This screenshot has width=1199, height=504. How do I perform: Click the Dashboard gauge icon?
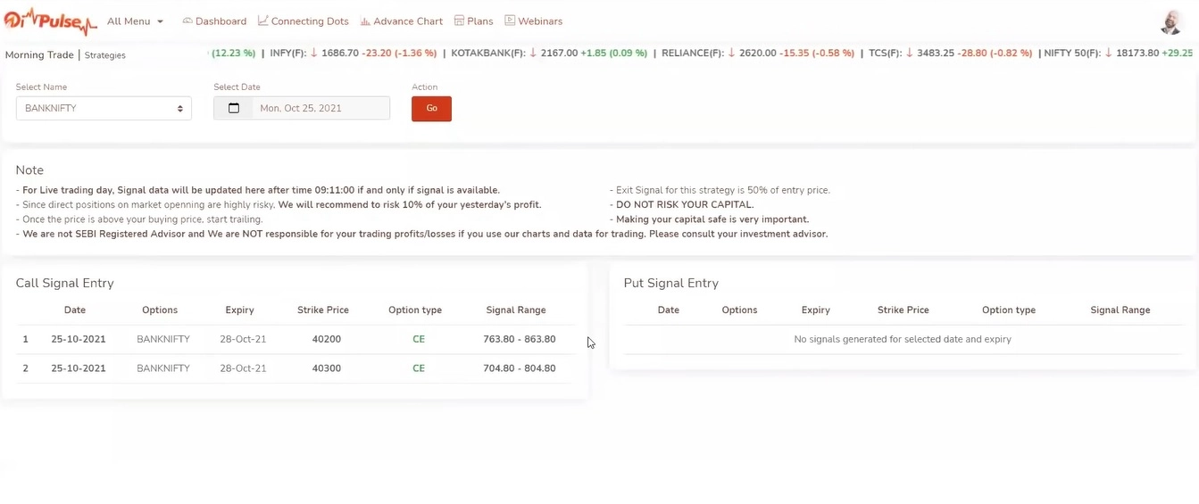(187, 21)
